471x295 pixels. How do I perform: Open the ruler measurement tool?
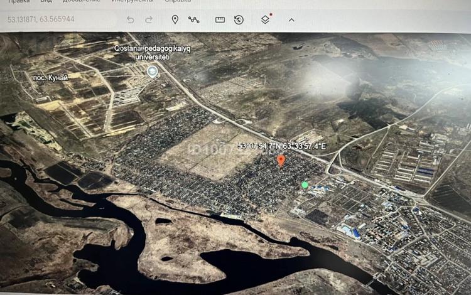coord(220,20)
